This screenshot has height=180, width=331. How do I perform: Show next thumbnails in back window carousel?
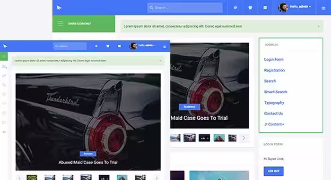[244, 138]
